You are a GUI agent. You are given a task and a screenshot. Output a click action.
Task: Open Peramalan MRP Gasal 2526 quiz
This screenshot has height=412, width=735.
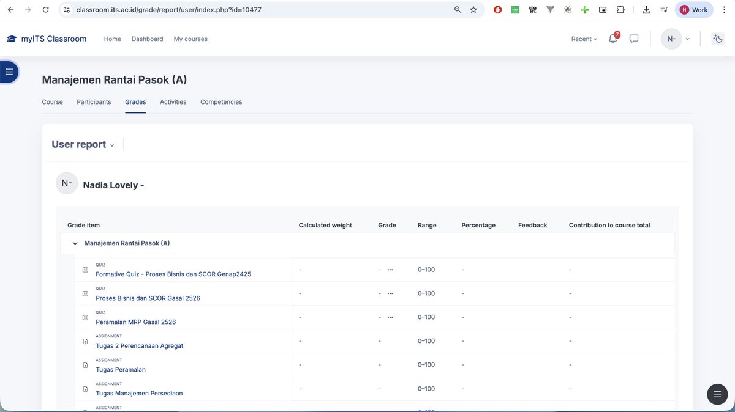(136, 322)
